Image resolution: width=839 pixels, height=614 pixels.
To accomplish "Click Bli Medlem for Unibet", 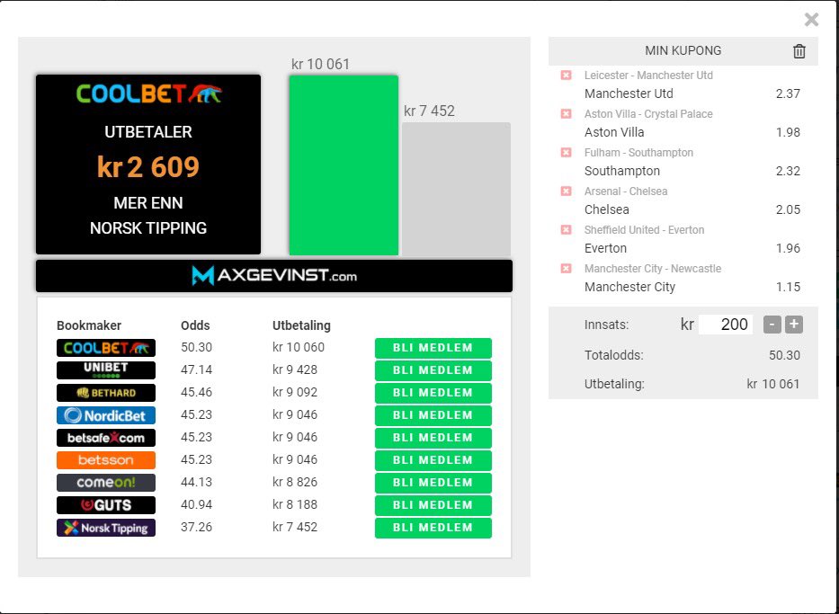I will [x=433, y=370].
